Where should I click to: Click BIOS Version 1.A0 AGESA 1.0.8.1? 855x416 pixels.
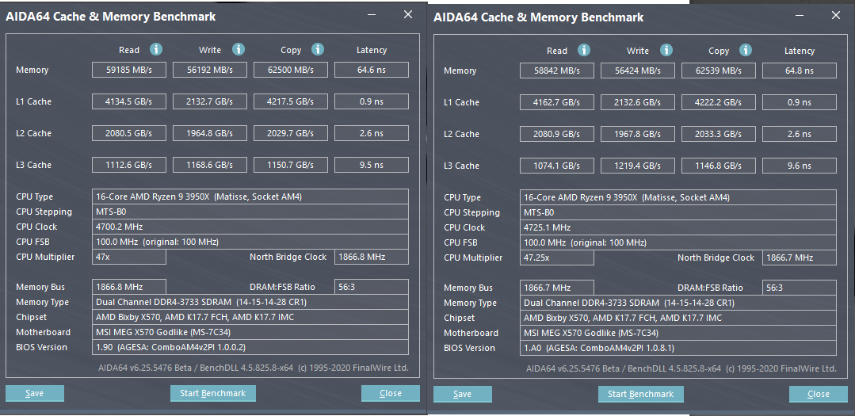coord(678,348)
